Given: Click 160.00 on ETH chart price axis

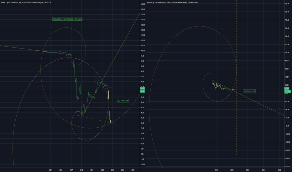Looking at the screenshot, I should [287, 28].
